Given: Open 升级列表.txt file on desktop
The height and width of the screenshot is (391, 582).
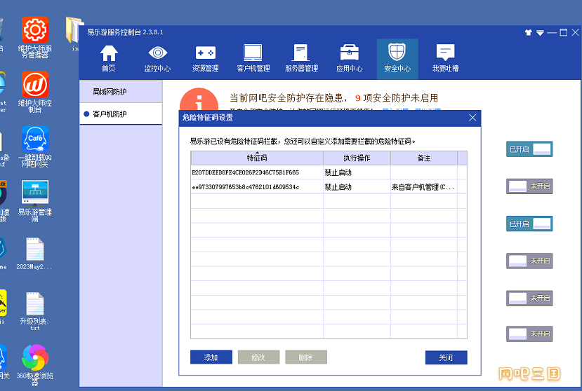Looking at the screenshot, I should 35,311.
